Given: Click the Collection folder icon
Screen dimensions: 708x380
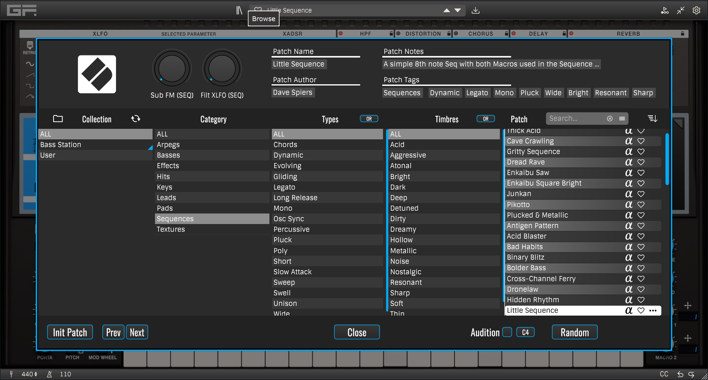Looking at the screenshot, I should point(58,119).
